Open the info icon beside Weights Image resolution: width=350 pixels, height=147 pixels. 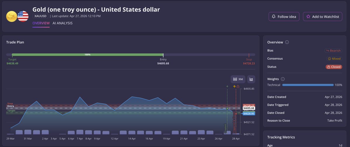(x=283, y=79)
